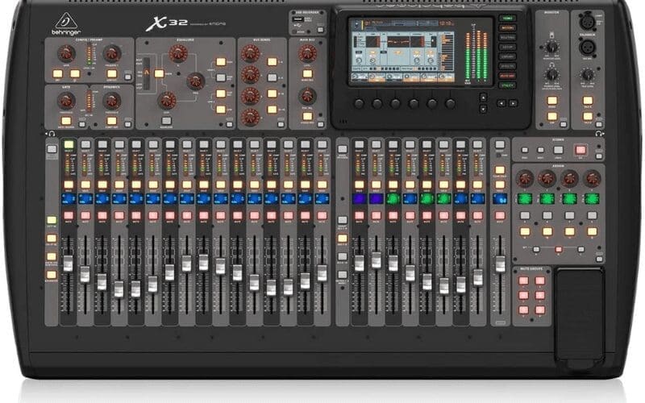Grab the first input channel fader
Viewport: 645px width, 403px height.
tap(68, 264)
